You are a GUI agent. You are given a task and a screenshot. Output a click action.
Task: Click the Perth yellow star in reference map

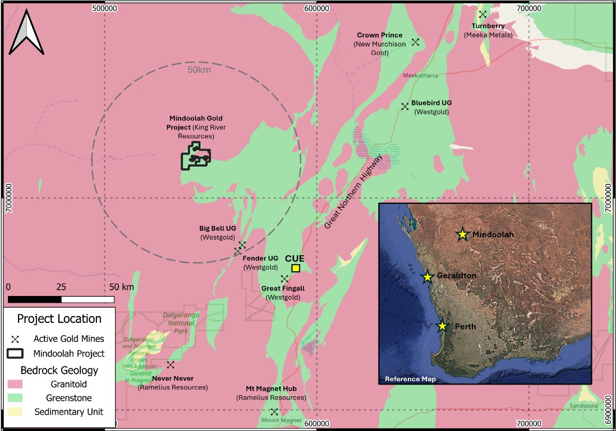[442, 326]
